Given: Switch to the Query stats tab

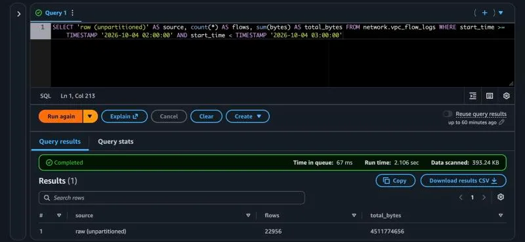Looking at the screenshot, I should [x=115, y=141].
